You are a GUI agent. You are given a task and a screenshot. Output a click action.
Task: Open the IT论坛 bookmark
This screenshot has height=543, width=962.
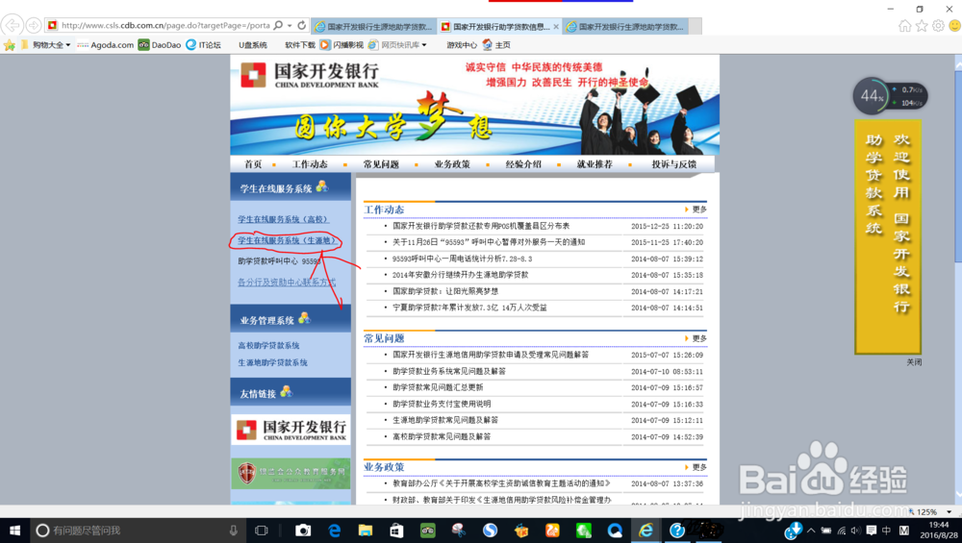203,45
